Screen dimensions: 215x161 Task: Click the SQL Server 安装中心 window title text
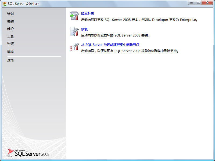(x=23, y=4)
